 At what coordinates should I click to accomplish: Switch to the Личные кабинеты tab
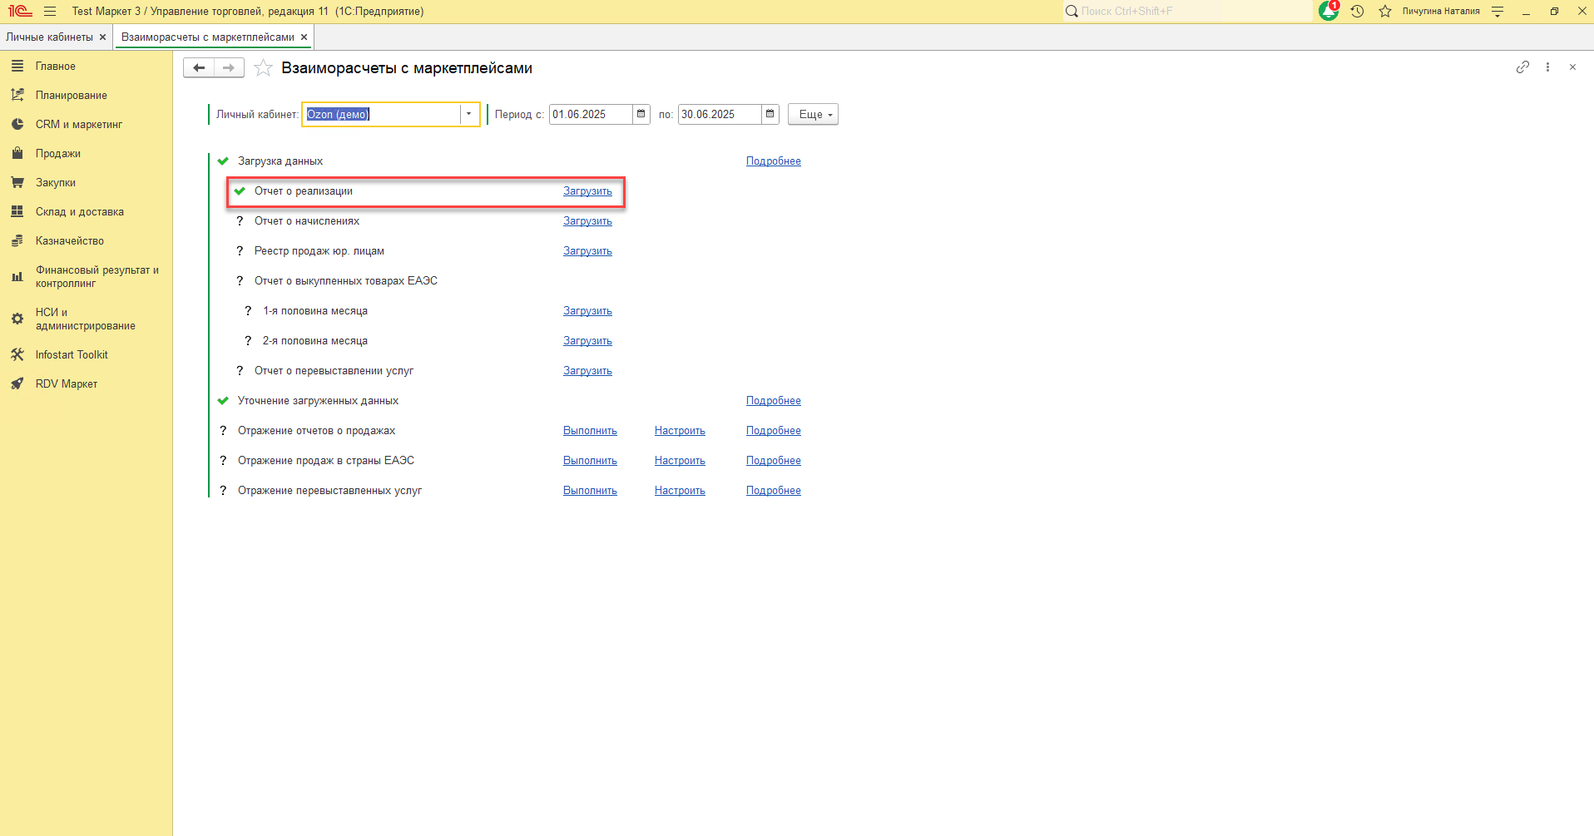(x=49, y=37)
